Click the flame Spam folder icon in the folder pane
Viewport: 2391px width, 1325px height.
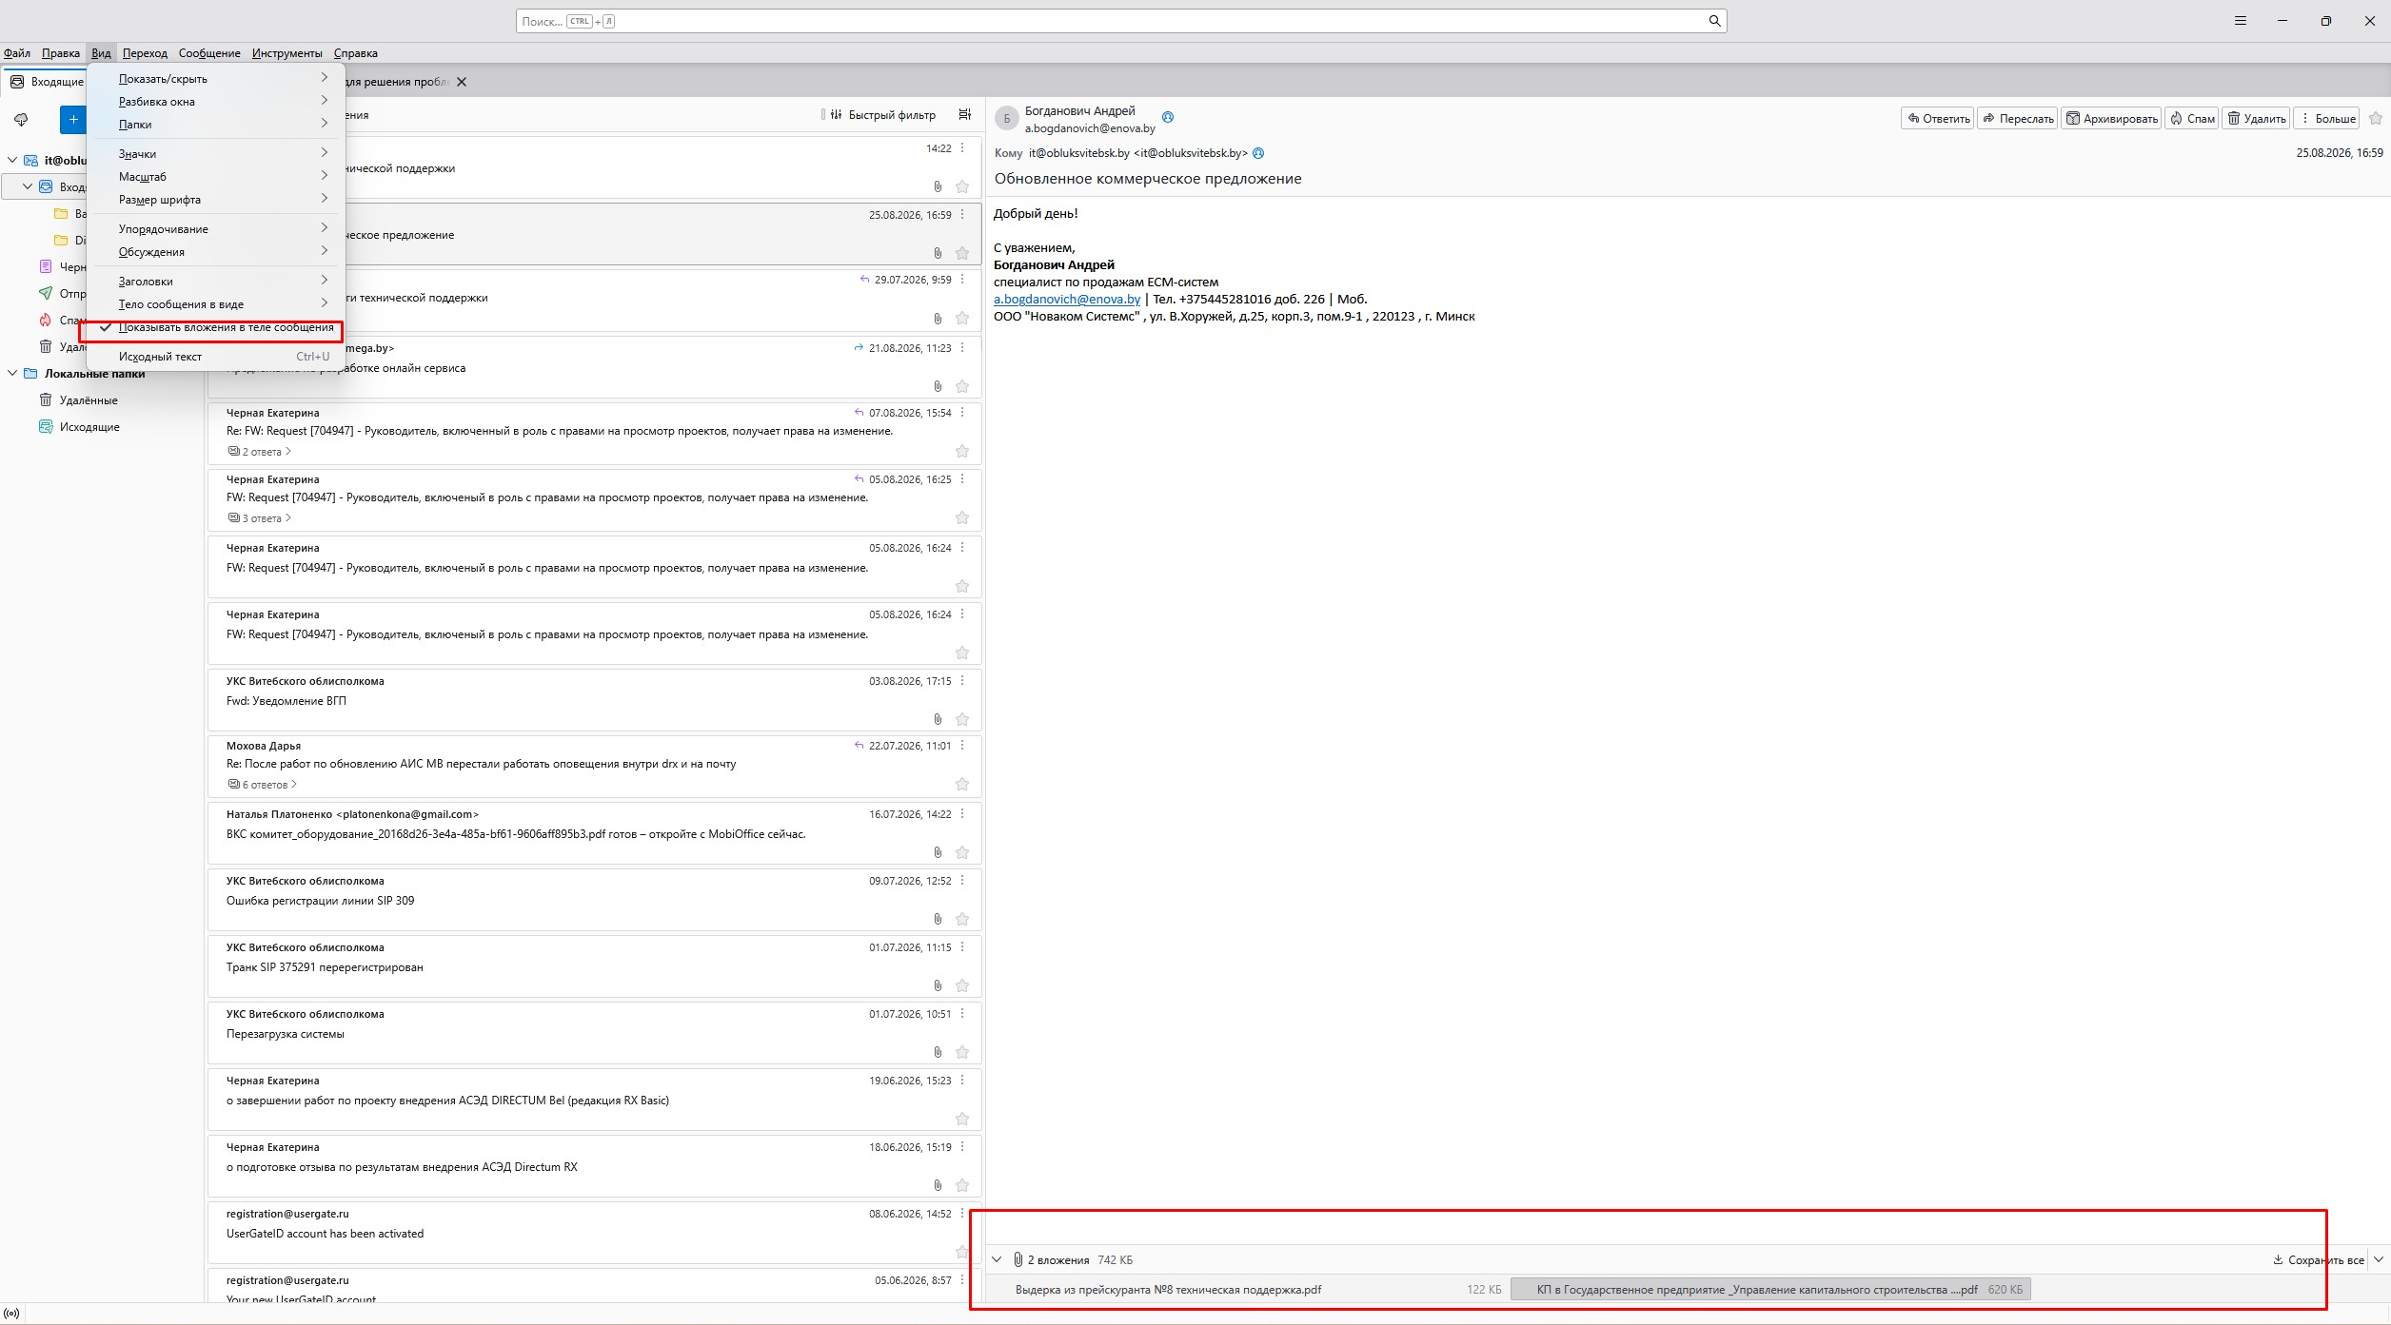(x=46, y=320)
